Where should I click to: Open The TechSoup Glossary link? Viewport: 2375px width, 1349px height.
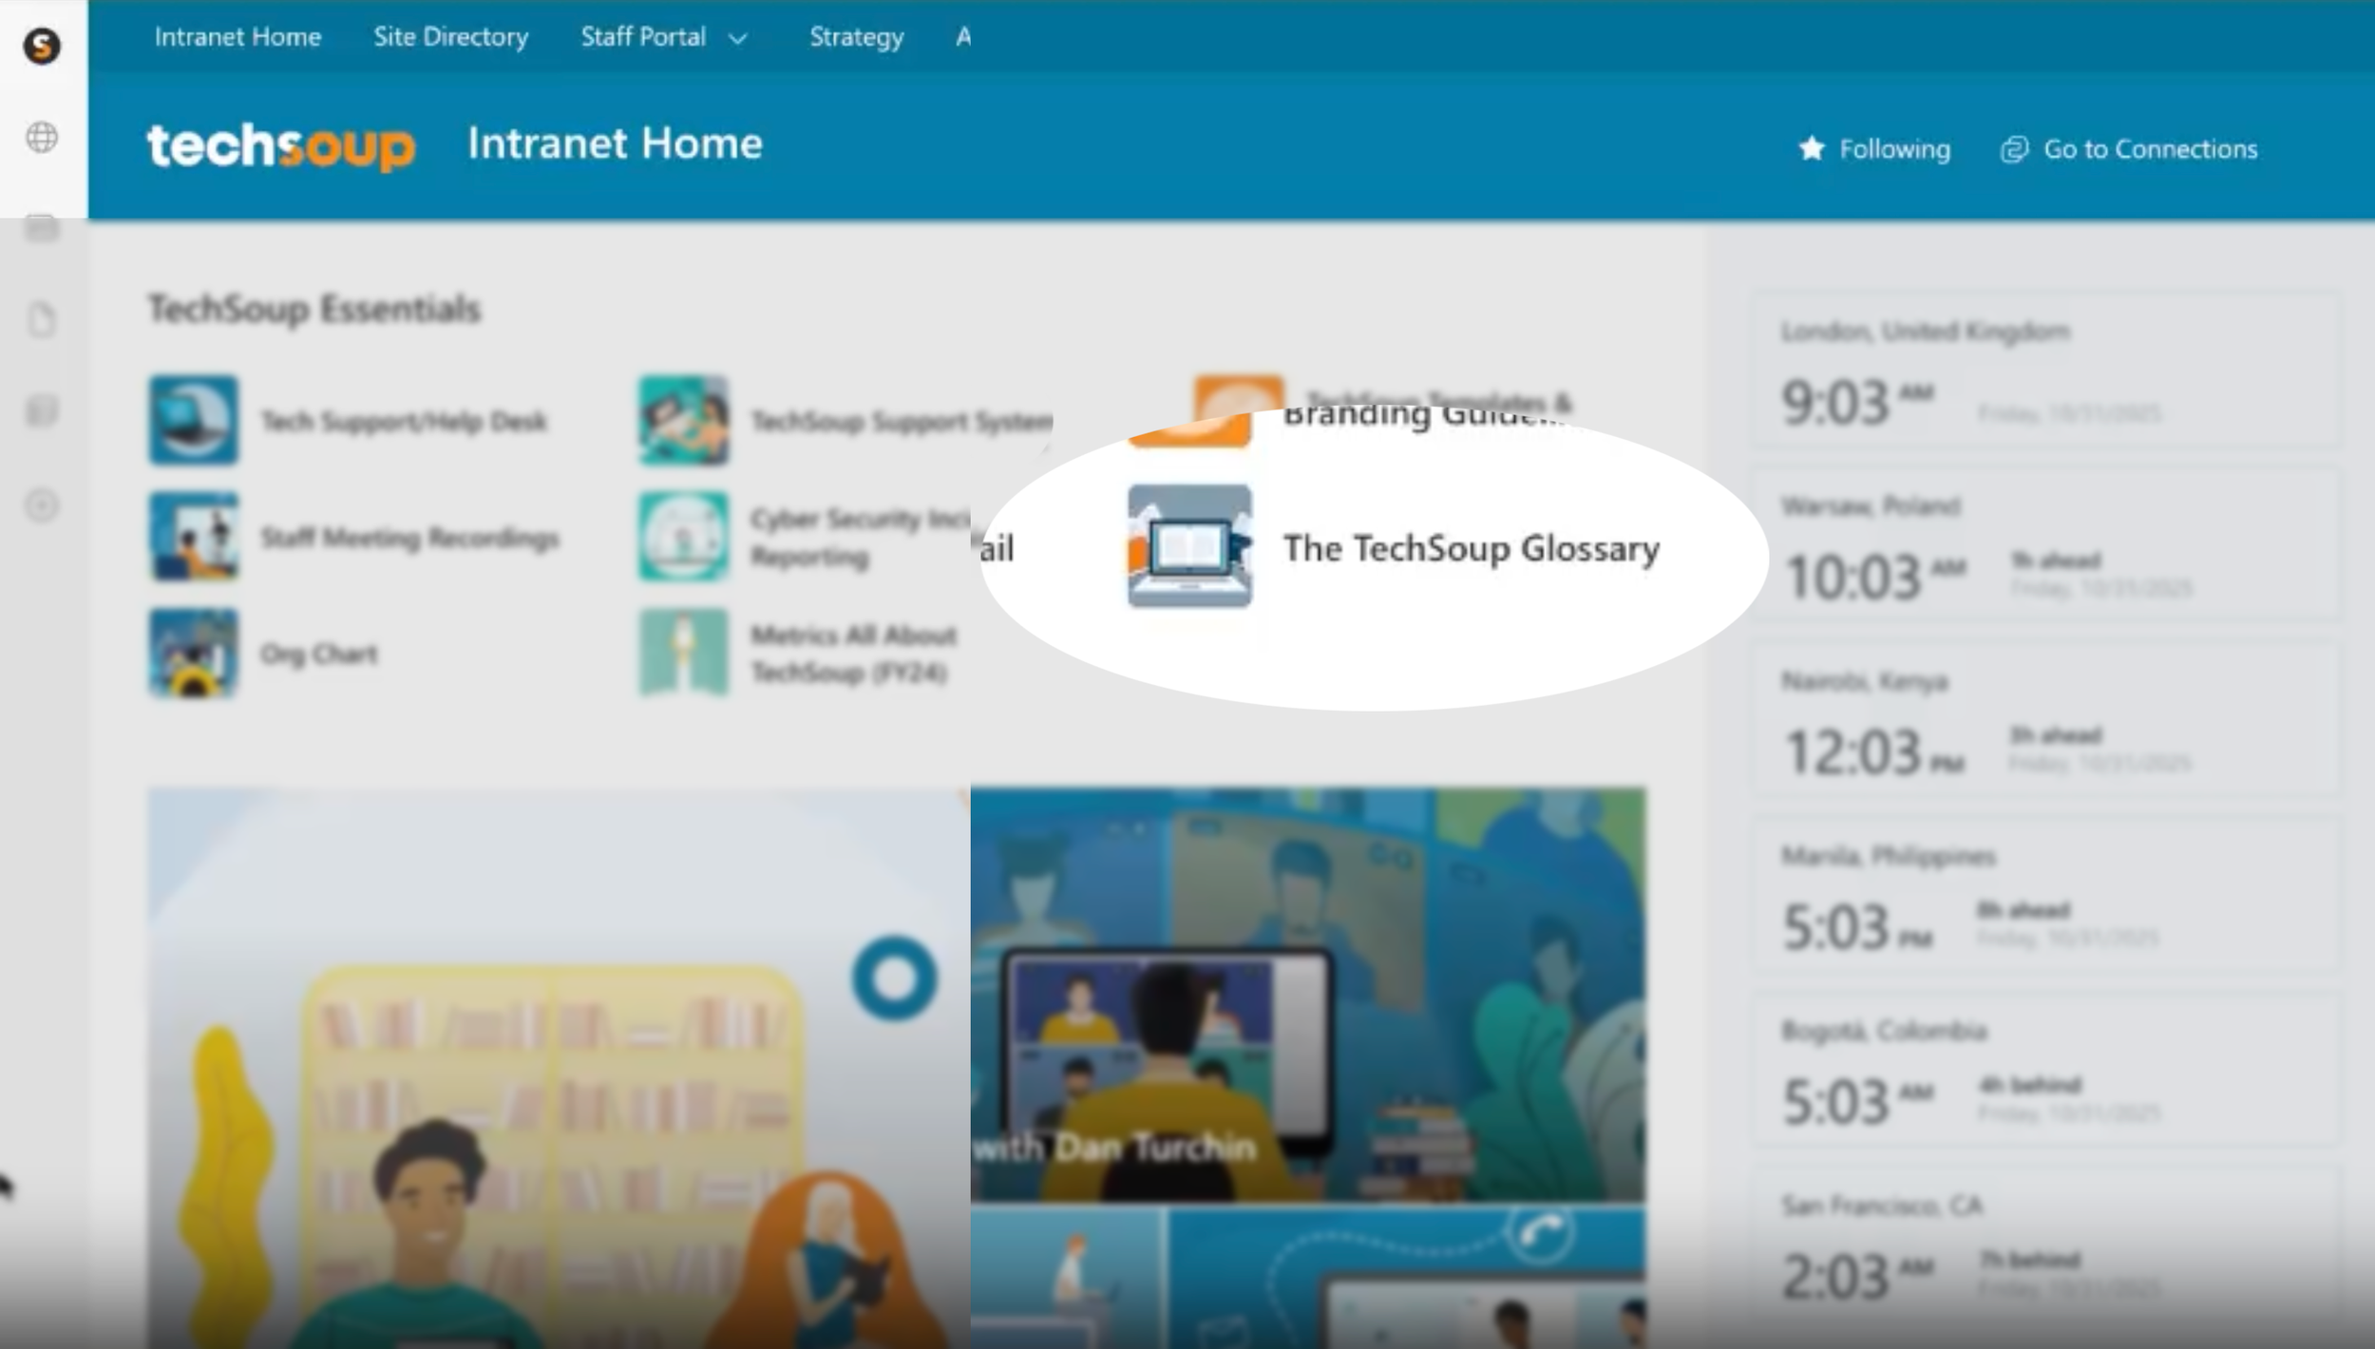click(x=1471, y=549)
